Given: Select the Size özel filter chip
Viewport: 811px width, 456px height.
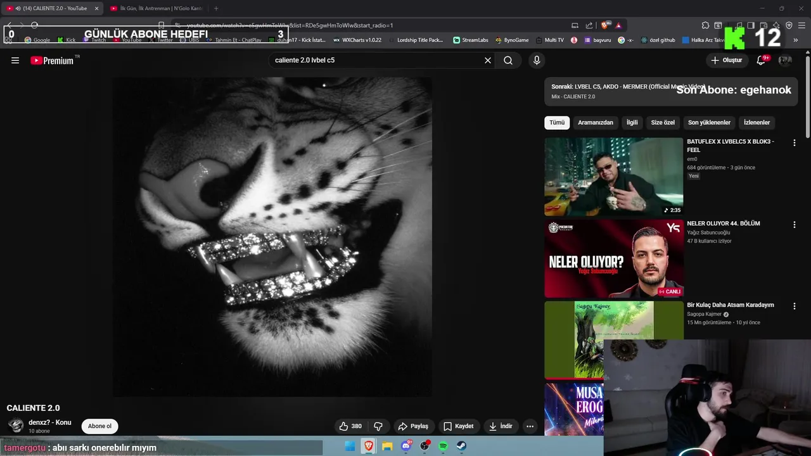Looking at the screenshot, I should [663, 122].
